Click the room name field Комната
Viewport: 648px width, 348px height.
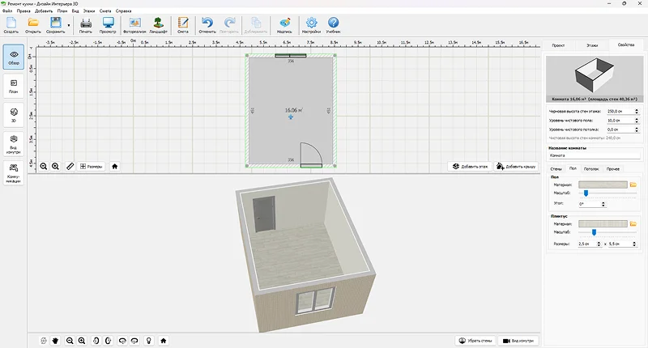click(x=595, y=155)
